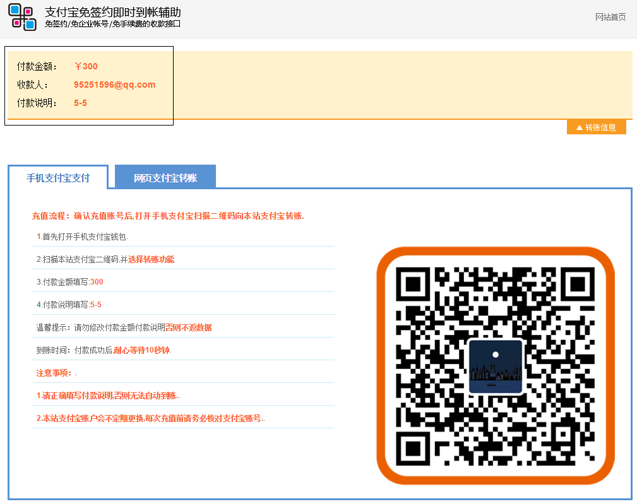Screen dimensions: 637x504
Task: Open the 网站首页 link
Action: pos(610,17)
